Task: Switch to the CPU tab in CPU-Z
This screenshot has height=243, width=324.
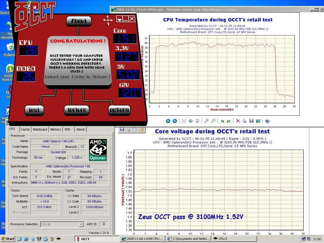Action: (x=12, y=129)
